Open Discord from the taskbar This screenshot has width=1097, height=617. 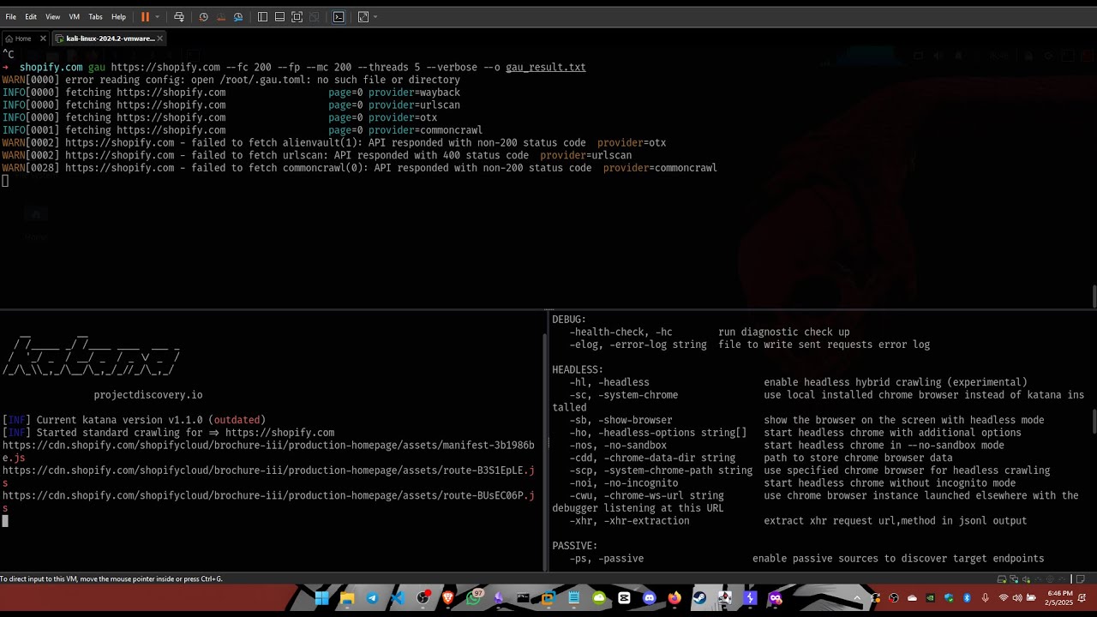click(x=649, y=598)
